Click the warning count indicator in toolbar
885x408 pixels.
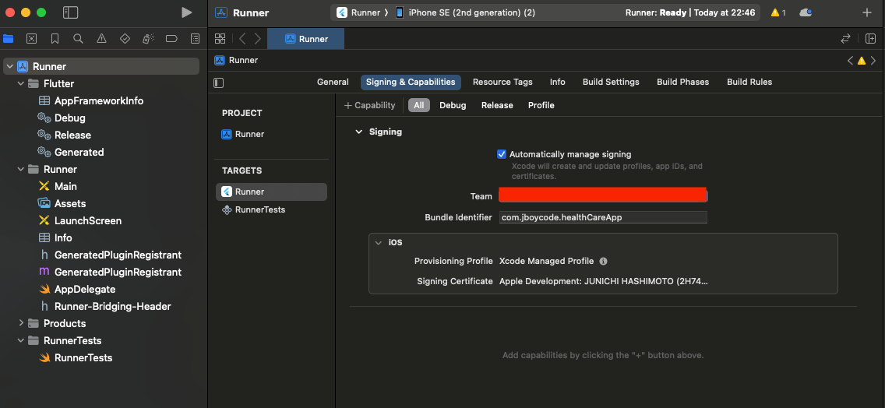pos(778,12)
